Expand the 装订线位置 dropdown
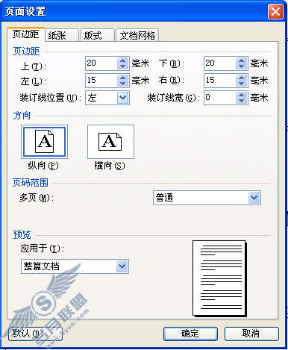 click(122, 98)
